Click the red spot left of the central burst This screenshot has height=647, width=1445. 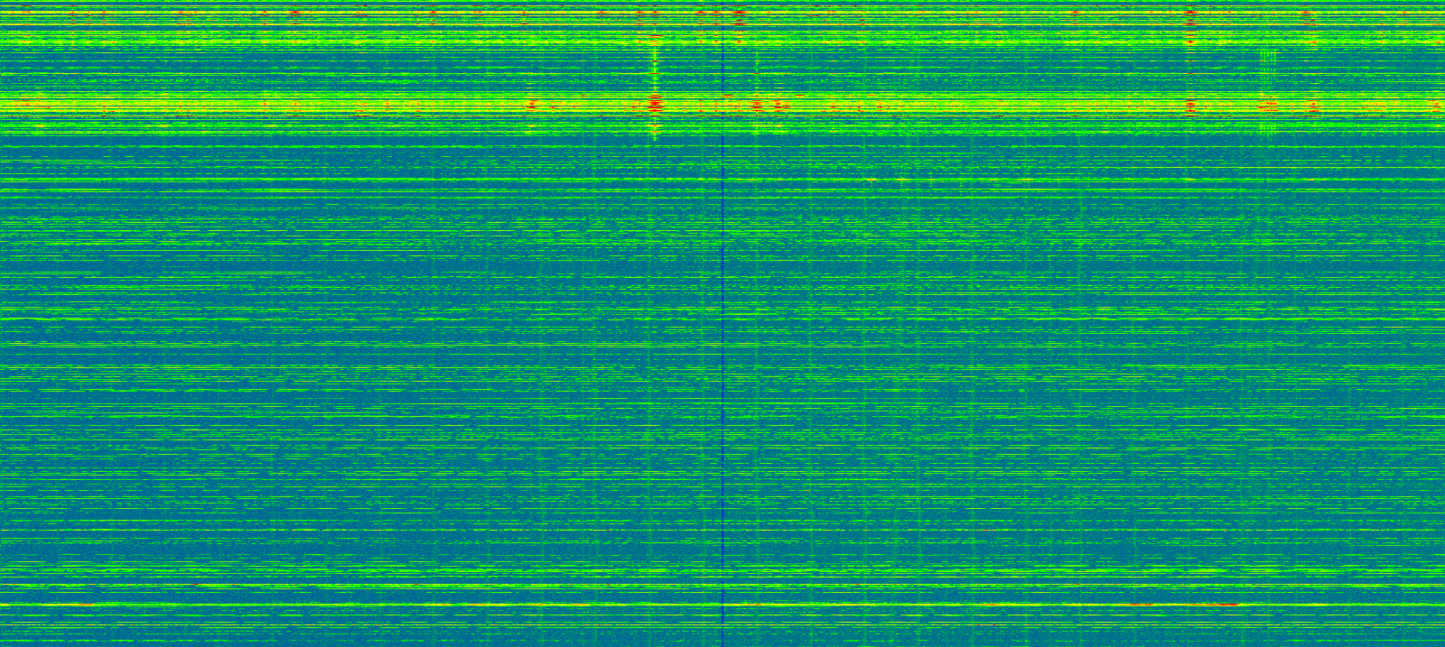coord(531,105)
